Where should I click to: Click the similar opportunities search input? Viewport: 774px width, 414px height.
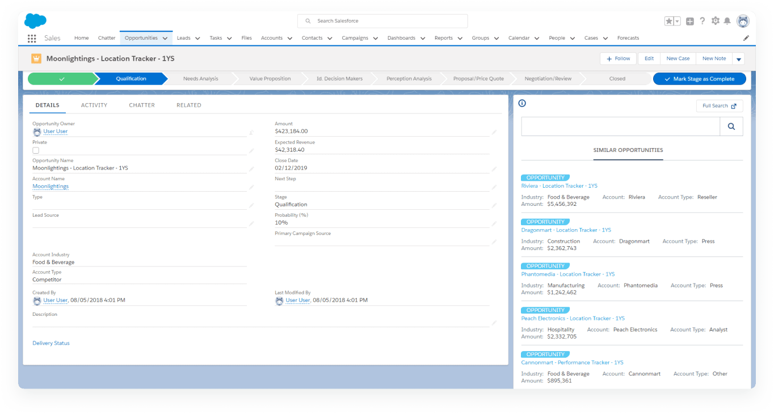click(x=621, y=126)
